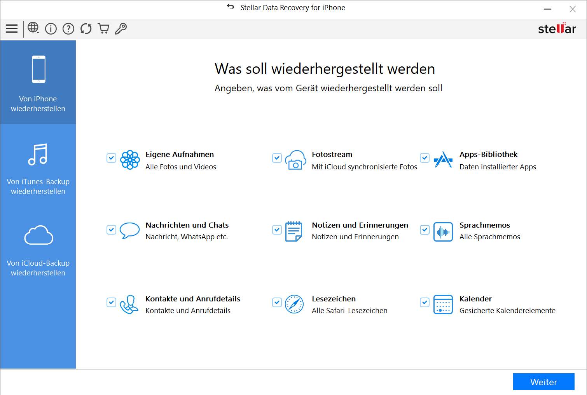
Task: Click the Sprachmemos waveform icon
Action: pos(443,232)
